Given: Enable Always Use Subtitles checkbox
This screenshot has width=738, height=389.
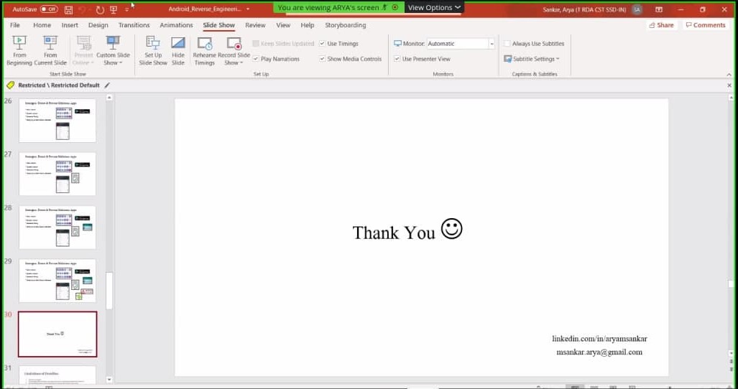Looking at the screenshot, I should click(507, 43).
